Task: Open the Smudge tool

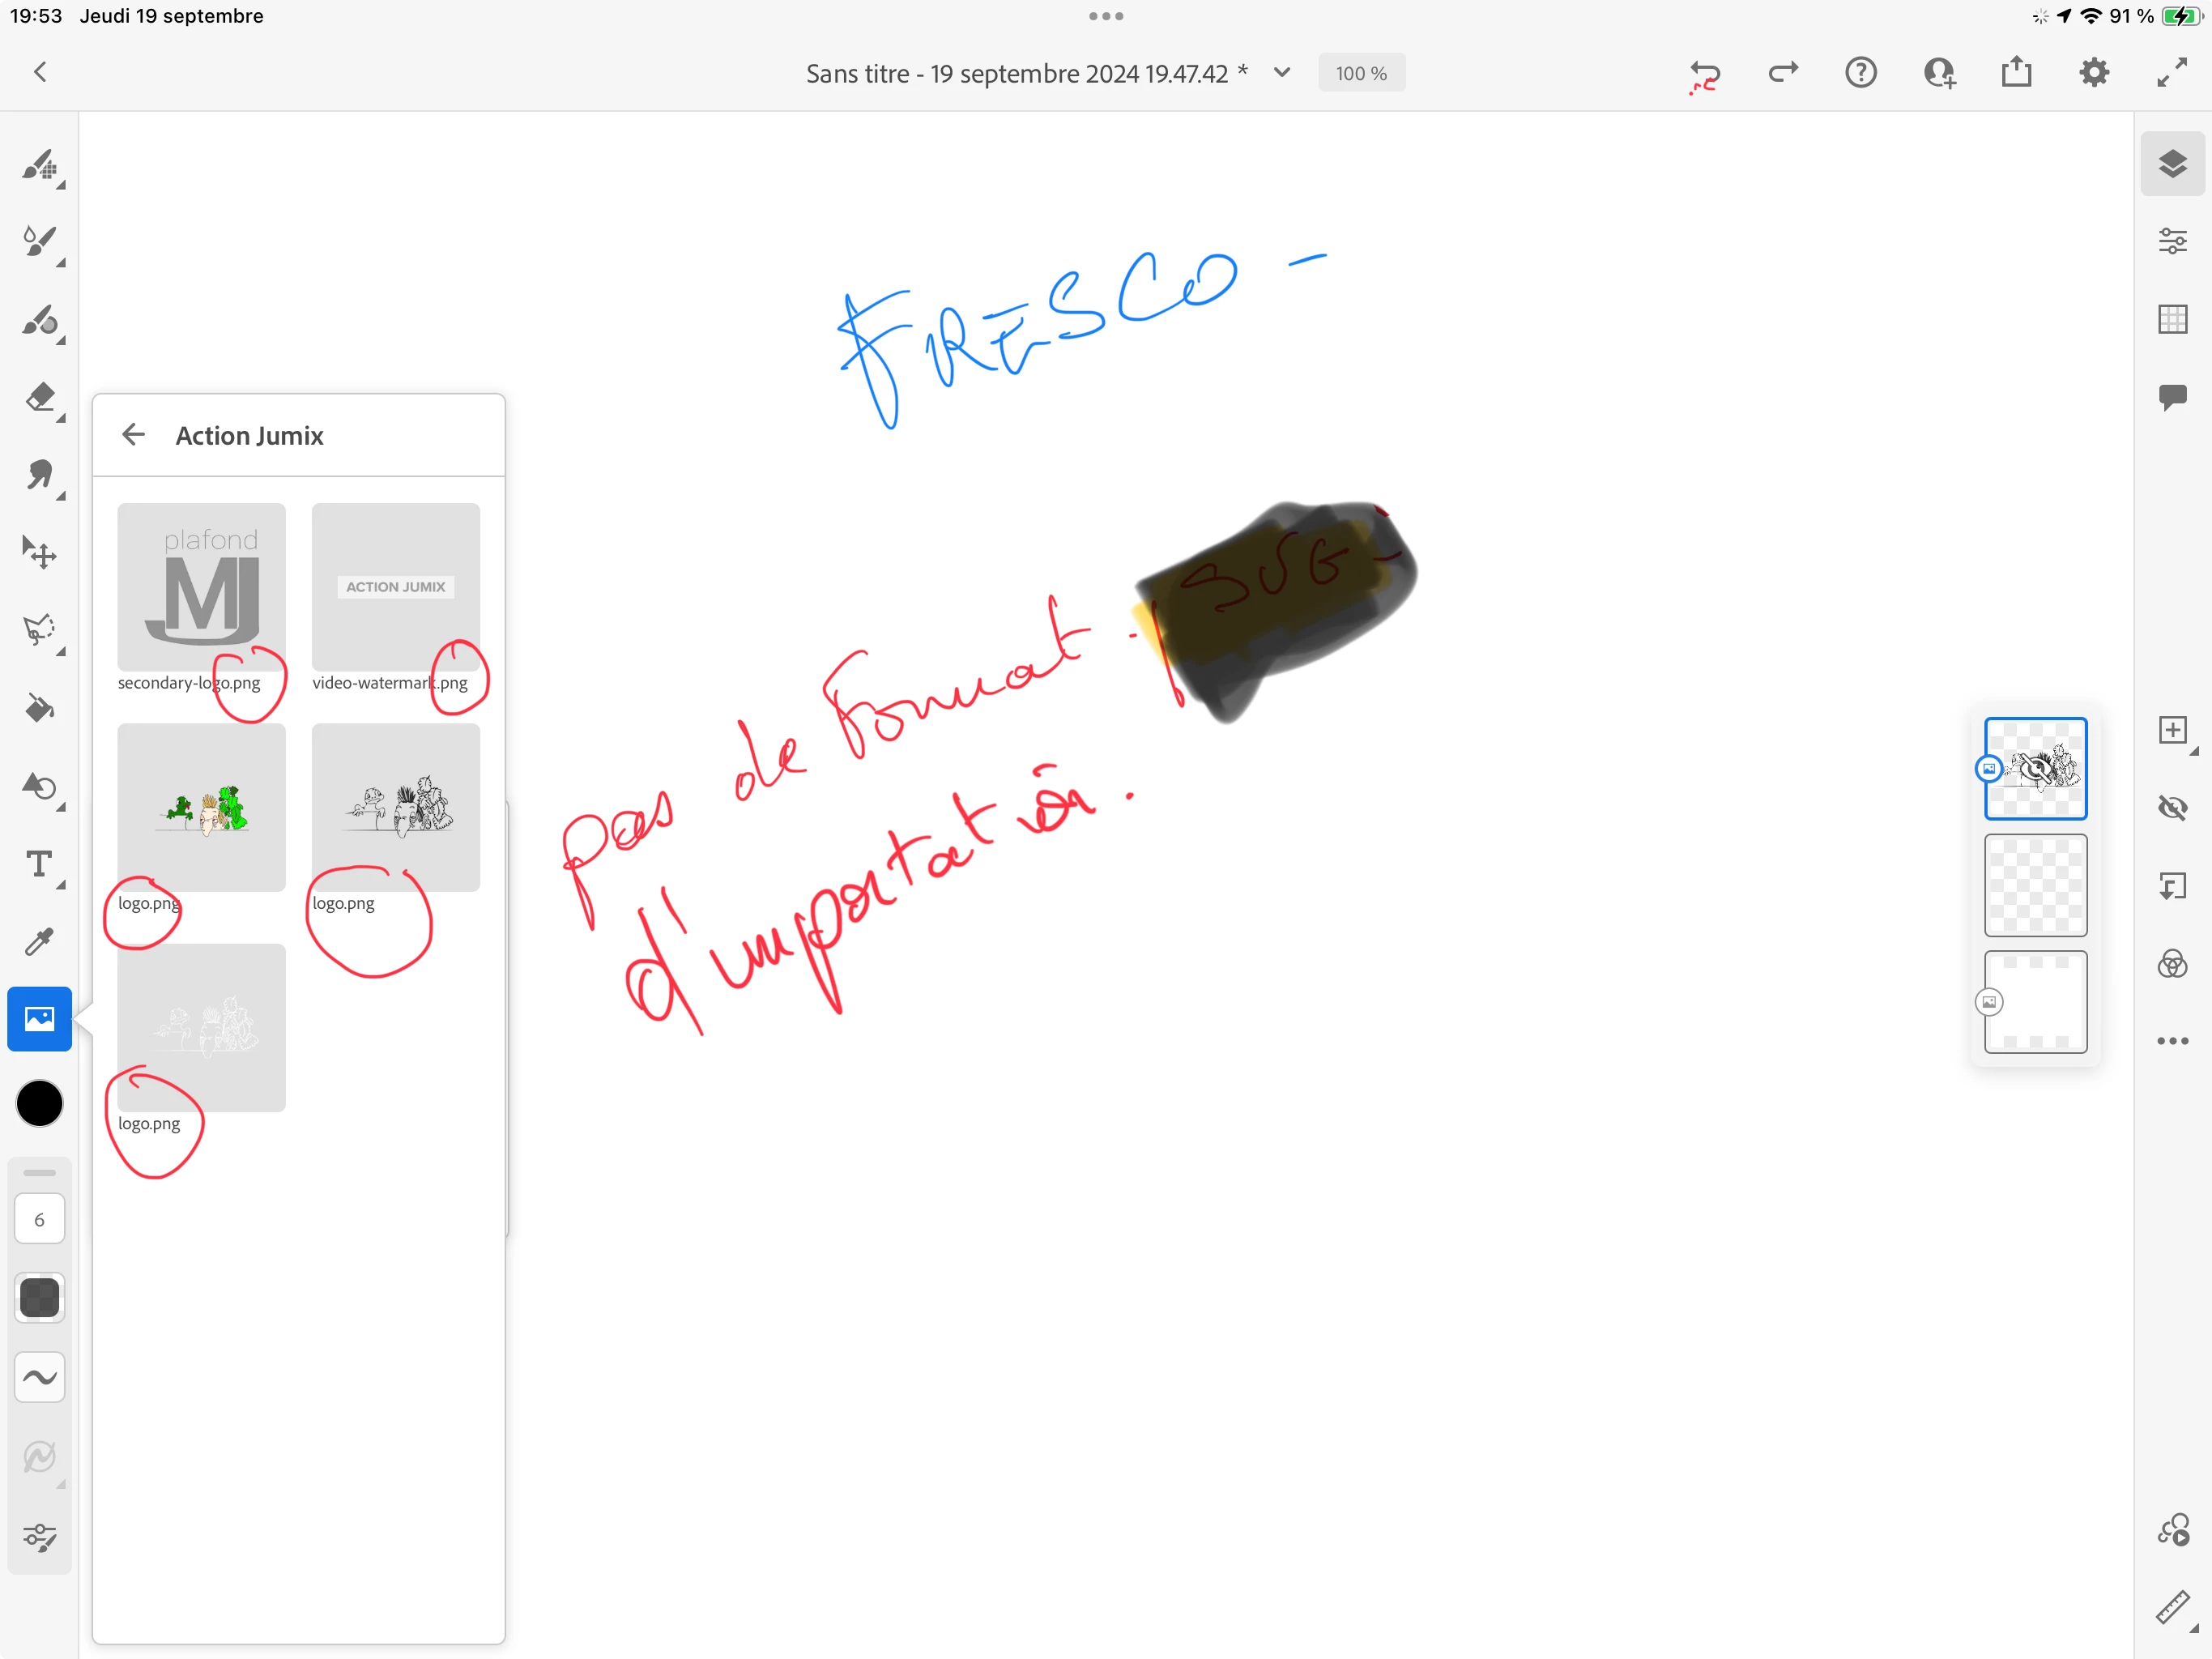Action: pyautogui.click(x=40, y=475)
